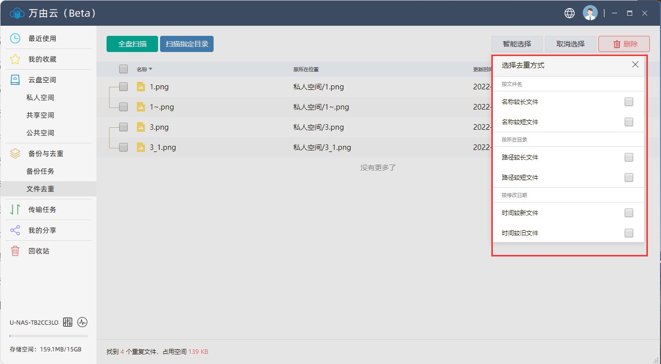Open 私人空间 in the sidebar

coord(40,97)
